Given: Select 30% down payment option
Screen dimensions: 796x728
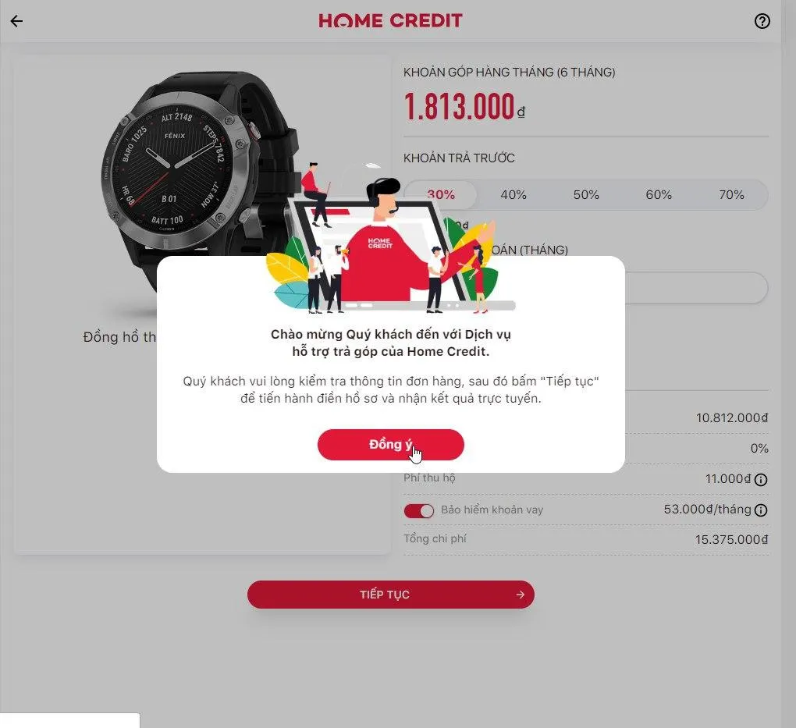Looking at the screenshot, I should (x=441, y=194).
